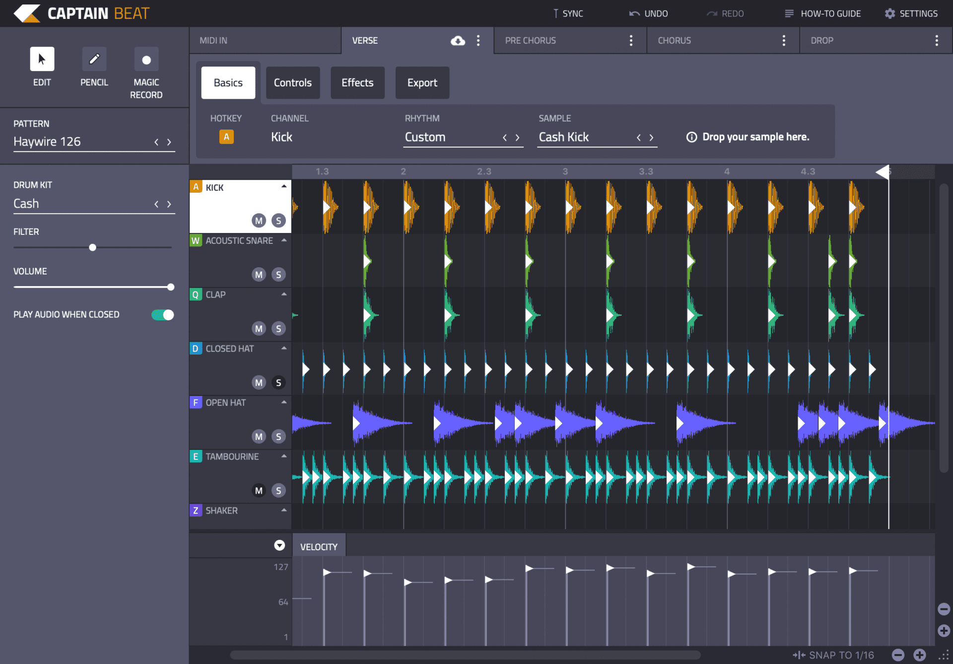Enable Play Audio When Closed
Image resolution: width=953 pixels, height=664 pixels.
(x=162, y=314)
